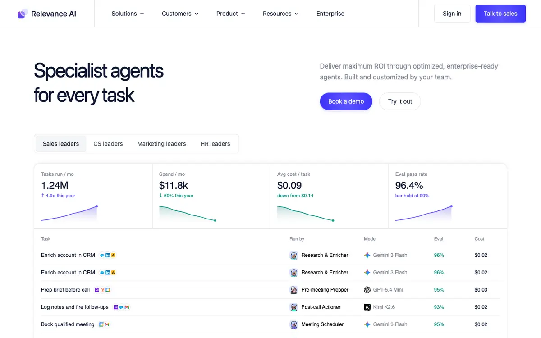Click OpenAI logo next to GPT-5.4 Mini
The image size is (541, 338).
tap(367, 290)
